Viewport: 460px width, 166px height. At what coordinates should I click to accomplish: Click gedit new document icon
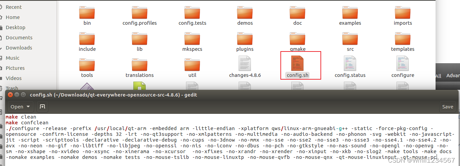point(42,106)
